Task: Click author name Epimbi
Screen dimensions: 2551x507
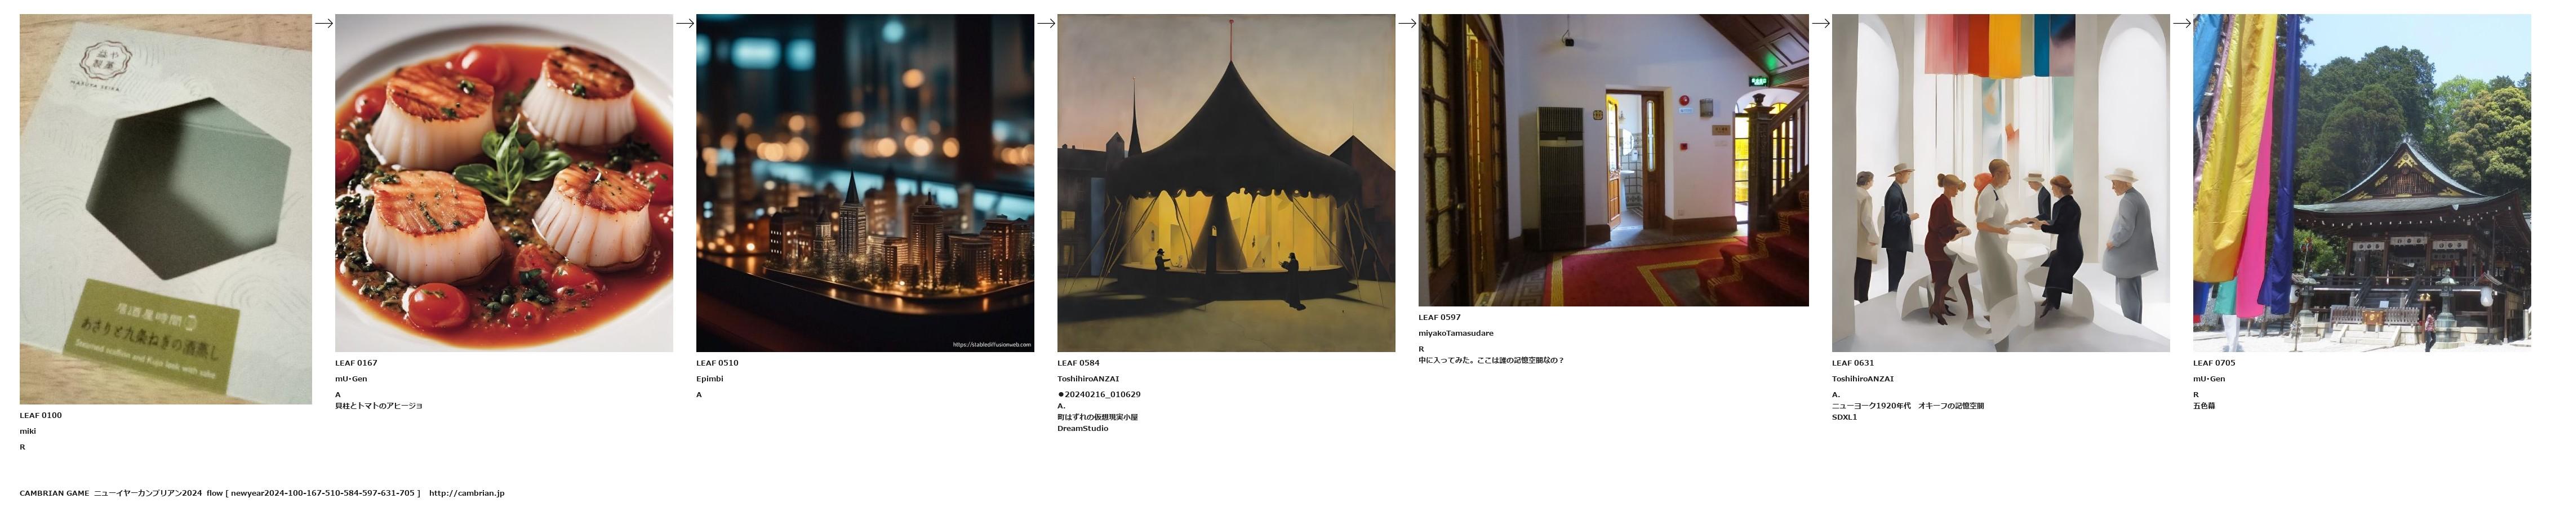Action: (x=709, y=379)
